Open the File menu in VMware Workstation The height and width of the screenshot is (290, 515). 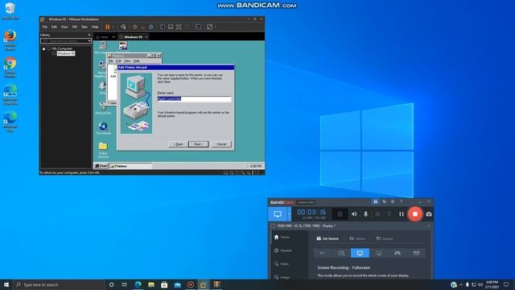[x=45, y=27]
